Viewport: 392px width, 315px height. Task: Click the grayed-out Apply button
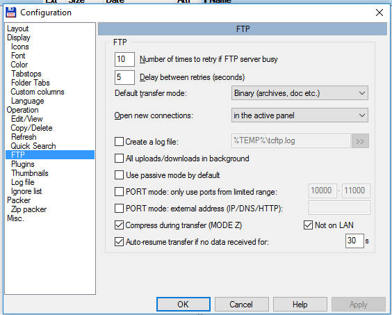pos(359,305)
